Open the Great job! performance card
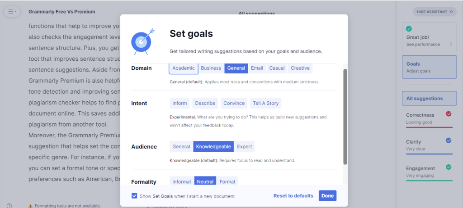This screenshot has width=463, height=208. coord(429,36)
